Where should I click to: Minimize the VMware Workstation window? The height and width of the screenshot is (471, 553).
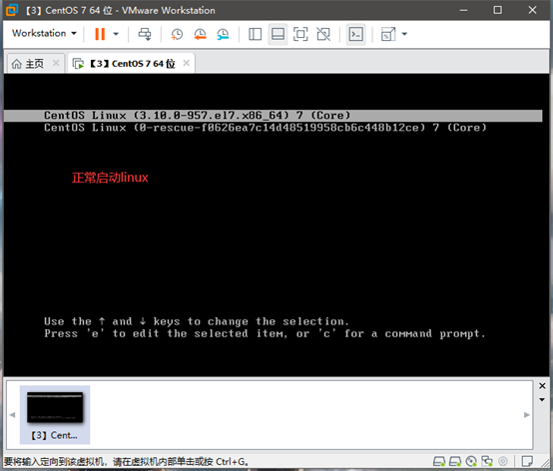click(464, 10)
